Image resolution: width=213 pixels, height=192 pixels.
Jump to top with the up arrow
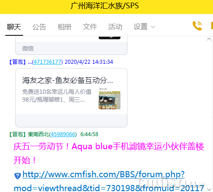coord(209,39)
